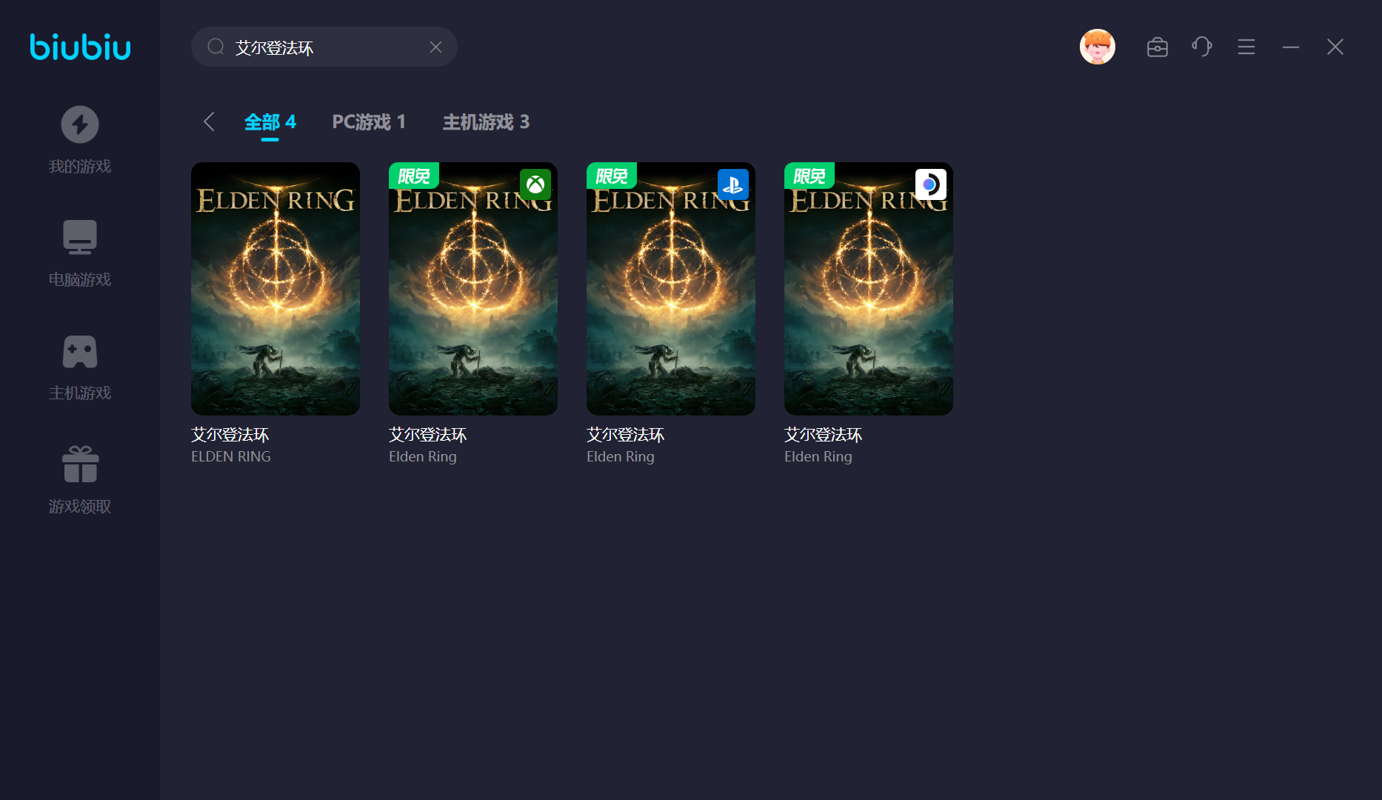Open the PlayStation Elden Ring cover
The width and height of the screenshot is (1382, 800).
pyautogui.click(x=671, y=289)
